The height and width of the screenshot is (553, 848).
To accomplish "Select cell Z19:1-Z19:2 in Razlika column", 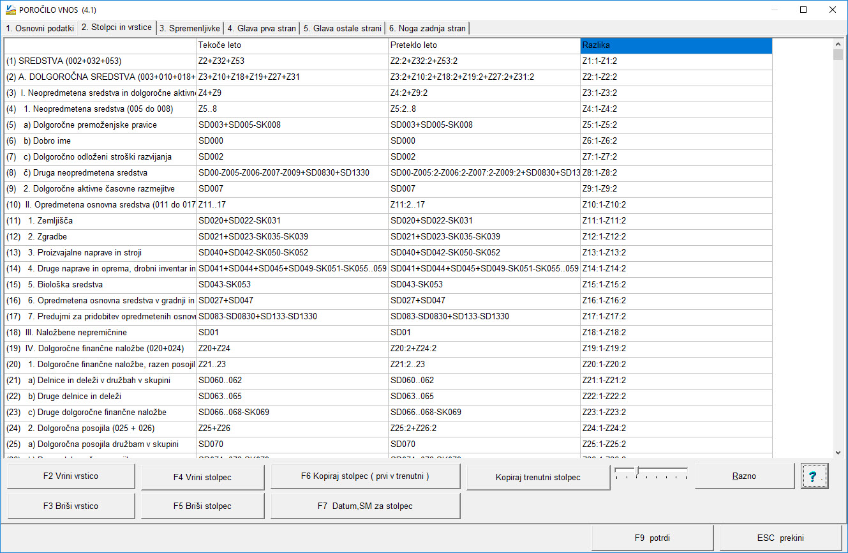I will (676, 349).
